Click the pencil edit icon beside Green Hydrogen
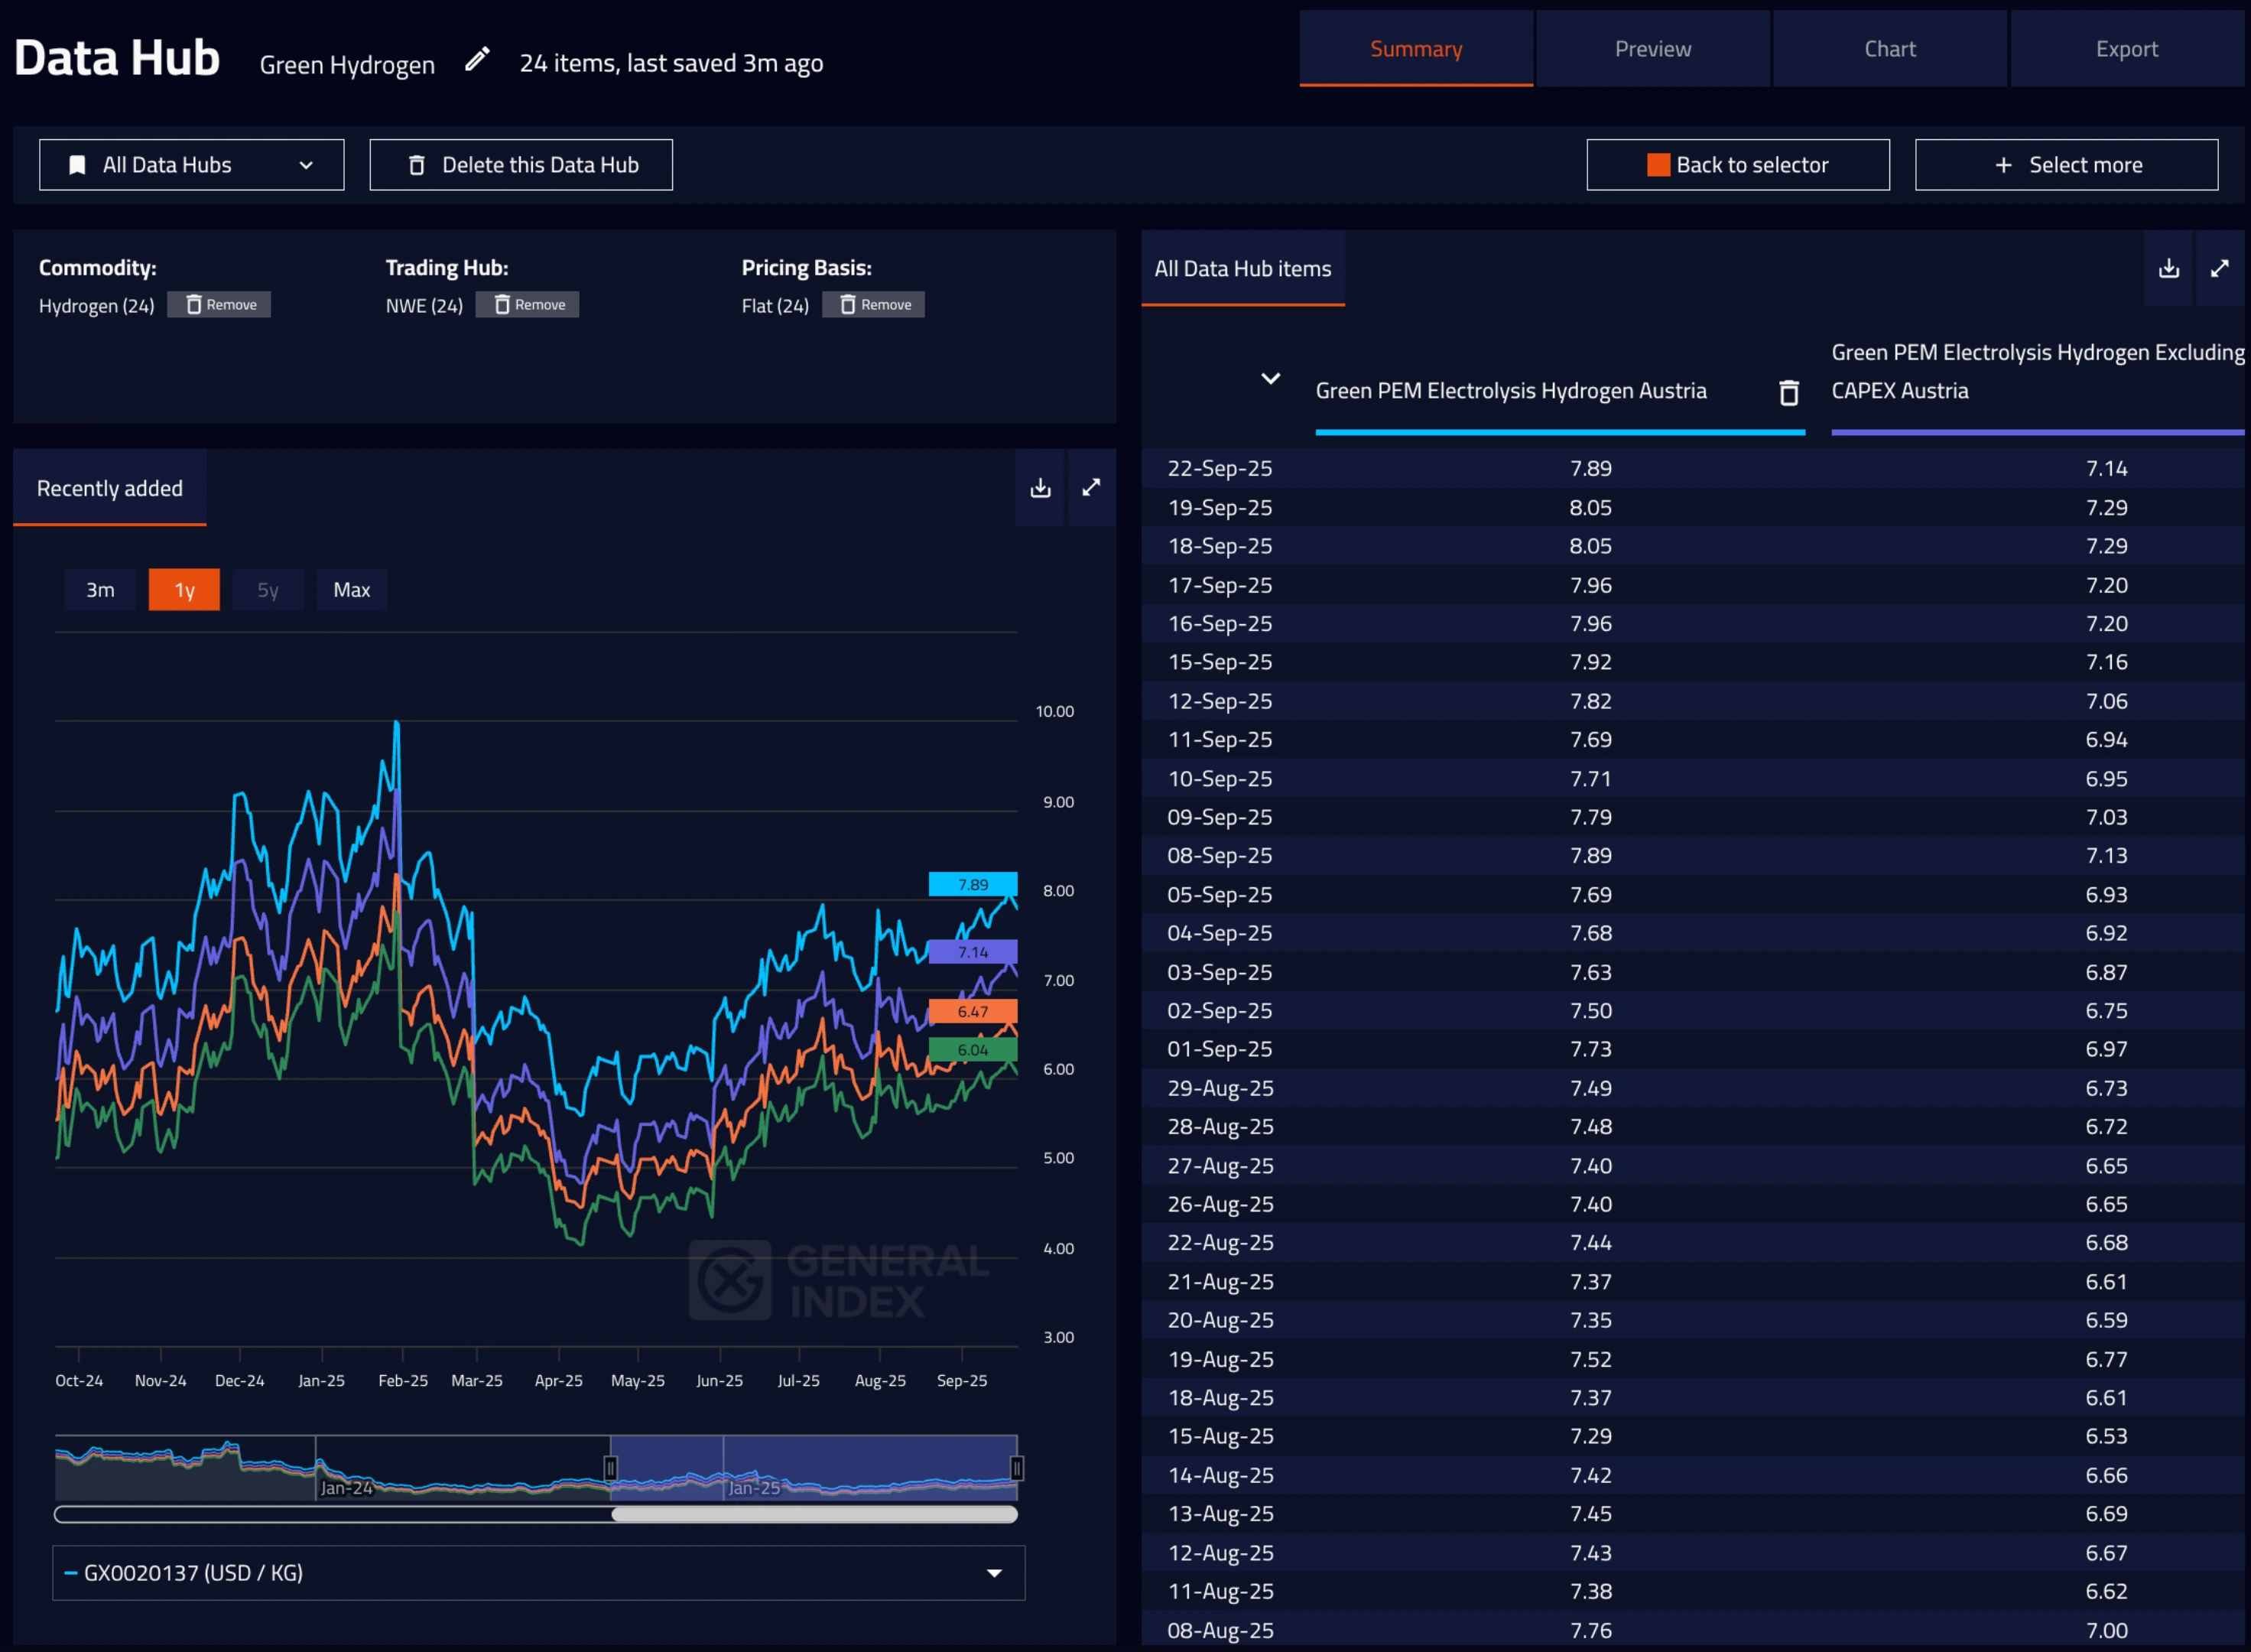2251x1652 pixels. pos(478,61)
